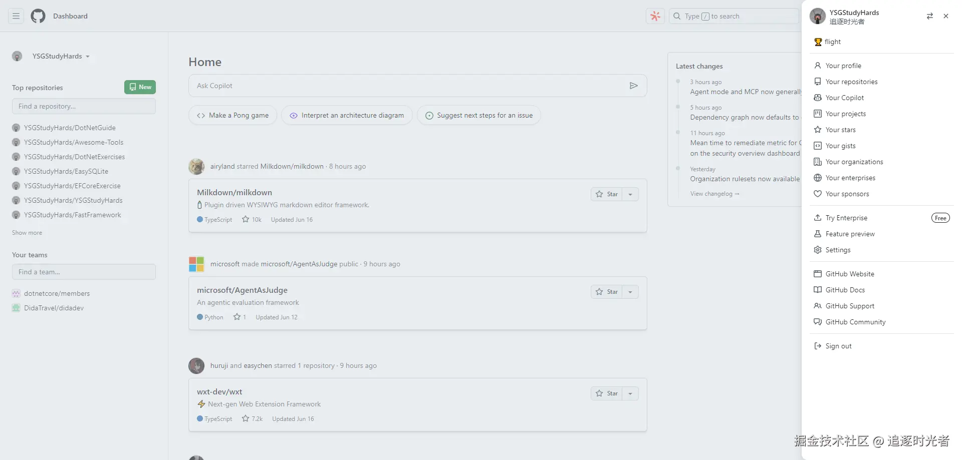962x460 pixels.
Task: Open star list dropdown for microsoft/AgentAsJudge
Action: coord(630,292)
